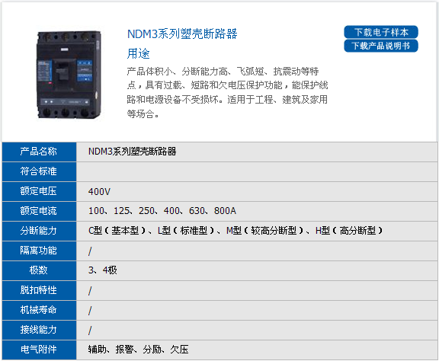This screenshot has height=361, width=439.
Task: Select the 隔离功能 row label
Action: pyautogui.click(x=39, y=251)
